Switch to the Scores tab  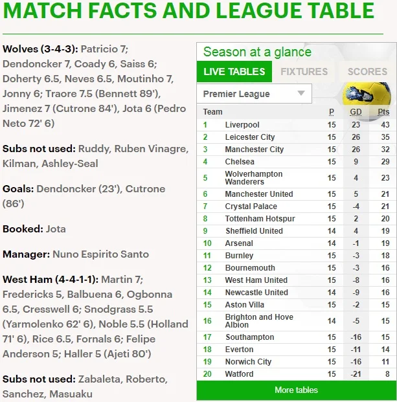coord(367,72)
